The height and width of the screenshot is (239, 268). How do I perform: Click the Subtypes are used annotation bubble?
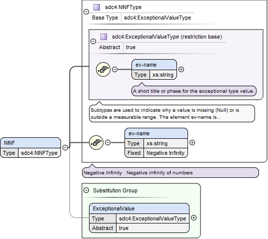[x=172, y=114]
